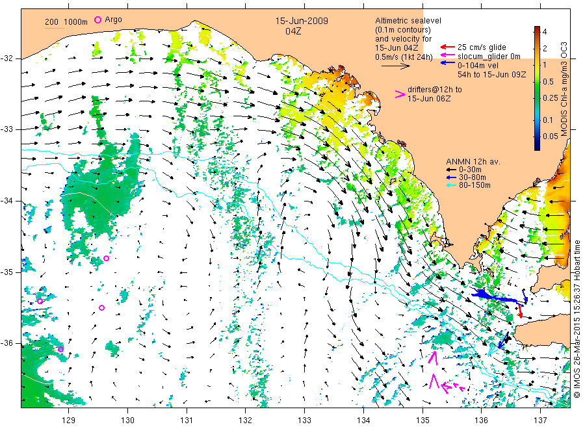
Task: Click the '0-104m vel' label
Action: [x=478, y=65]
